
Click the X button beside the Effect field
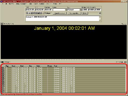coord(100,13)
